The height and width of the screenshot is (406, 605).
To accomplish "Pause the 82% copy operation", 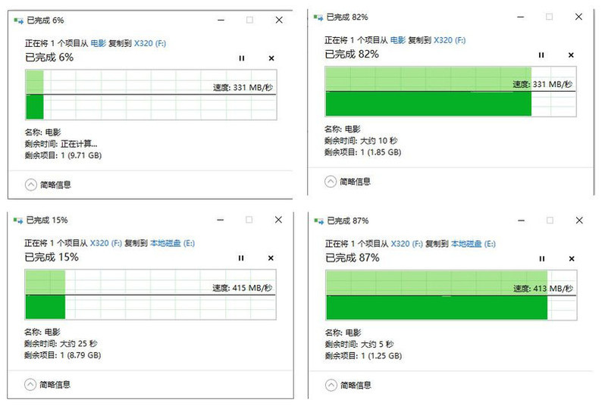I will click(541, 55).
